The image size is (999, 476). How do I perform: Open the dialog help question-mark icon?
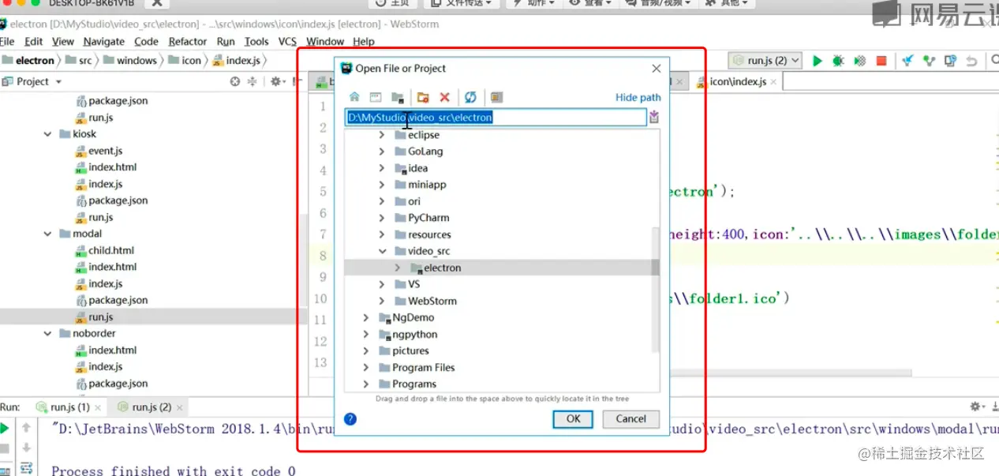(350, 419)
